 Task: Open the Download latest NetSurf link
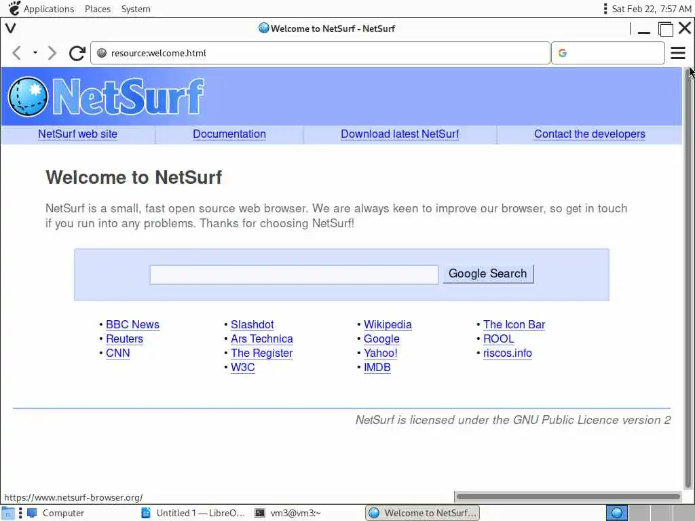400,134
